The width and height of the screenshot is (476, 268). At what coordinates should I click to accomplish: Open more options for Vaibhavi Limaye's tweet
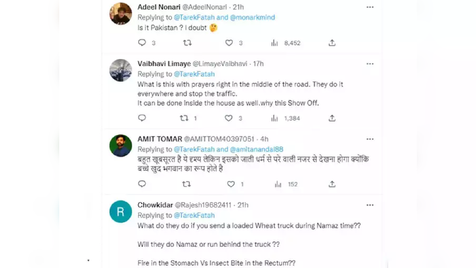tap(370, 64)
